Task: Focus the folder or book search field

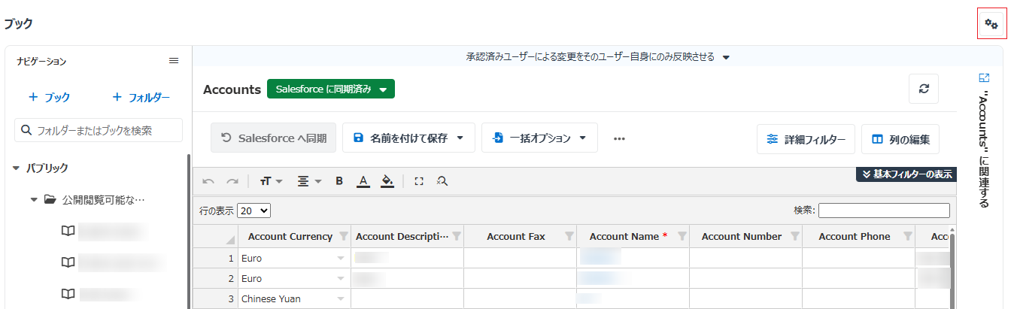Action: [x=99, y=130]
